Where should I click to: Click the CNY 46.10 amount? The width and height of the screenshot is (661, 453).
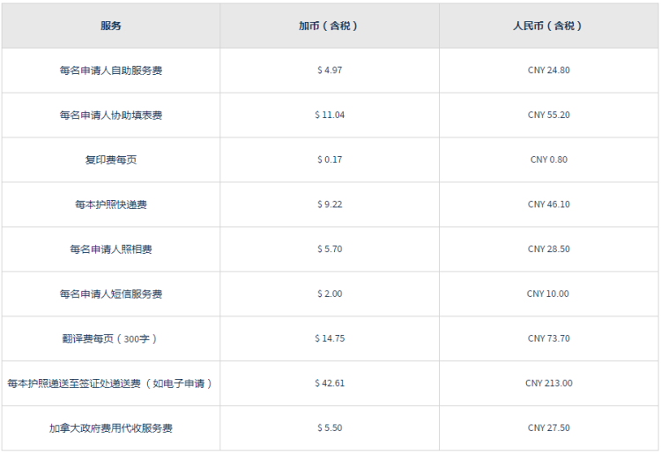(549, 204)
